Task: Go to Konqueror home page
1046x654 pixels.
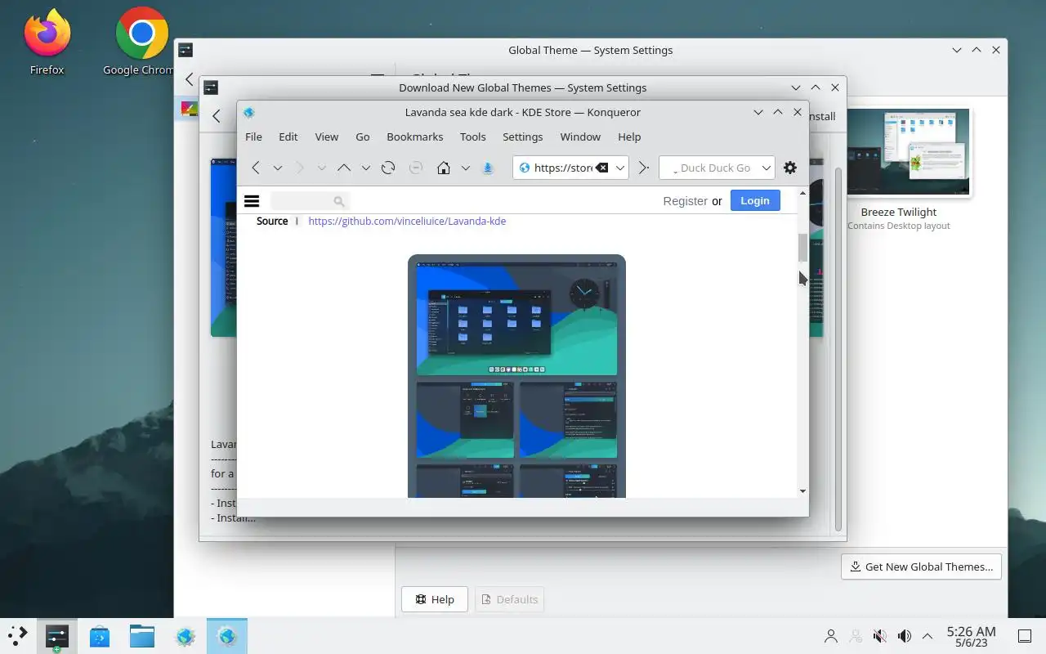Action: (x=444, y=168)
